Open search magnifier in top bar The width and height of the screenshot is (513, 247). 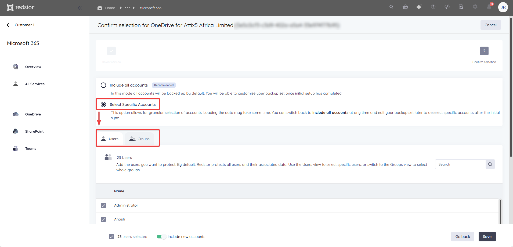click(x=391, y=7)
